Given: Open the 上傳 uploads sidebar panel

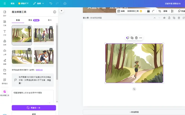Looking at the screenshot, I should pyautogui.click(x=5, y=52).
